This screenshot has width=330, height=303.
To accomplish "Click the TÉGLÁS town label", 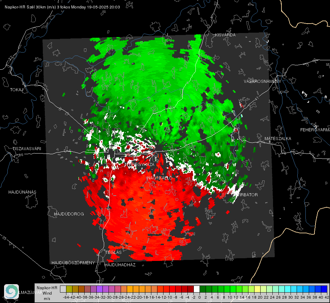I will click(x=114, y=252).
